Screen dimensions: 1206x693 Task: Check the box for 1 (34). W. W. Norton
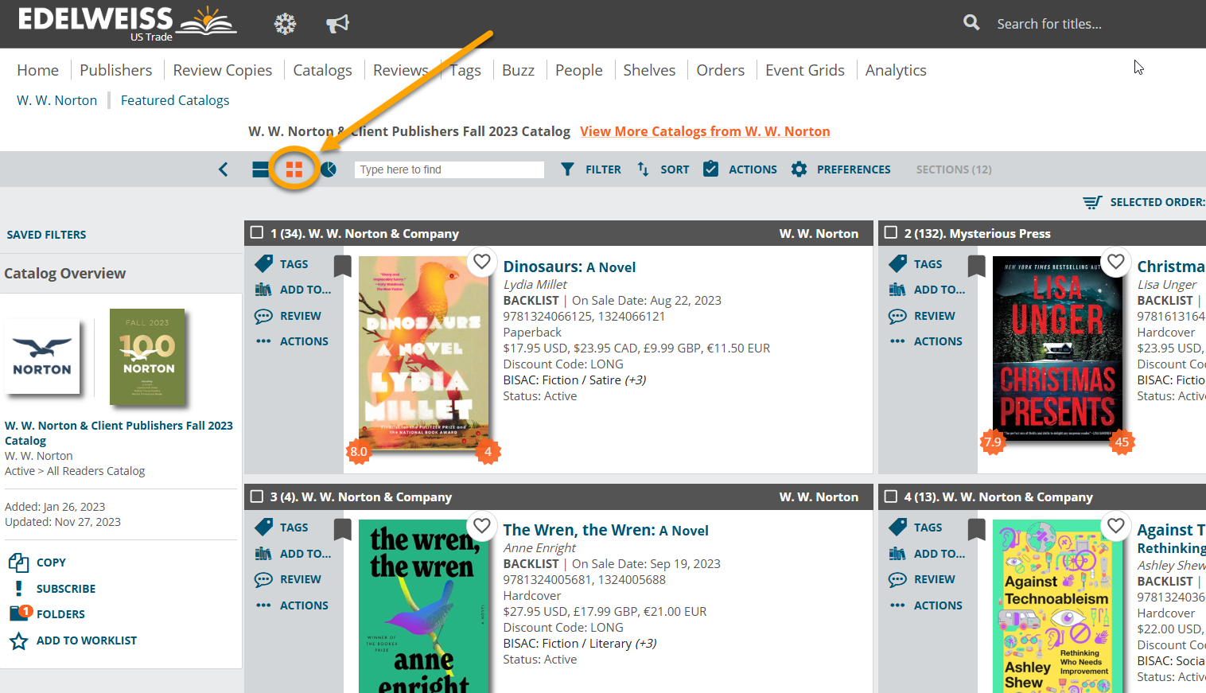[x=257, y=233]
